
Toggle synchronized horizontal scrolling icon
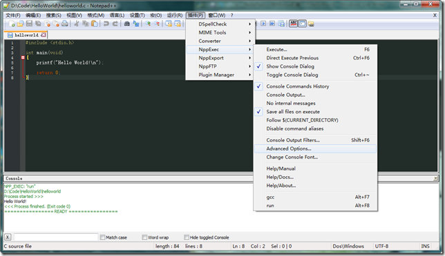coord(178,24)
